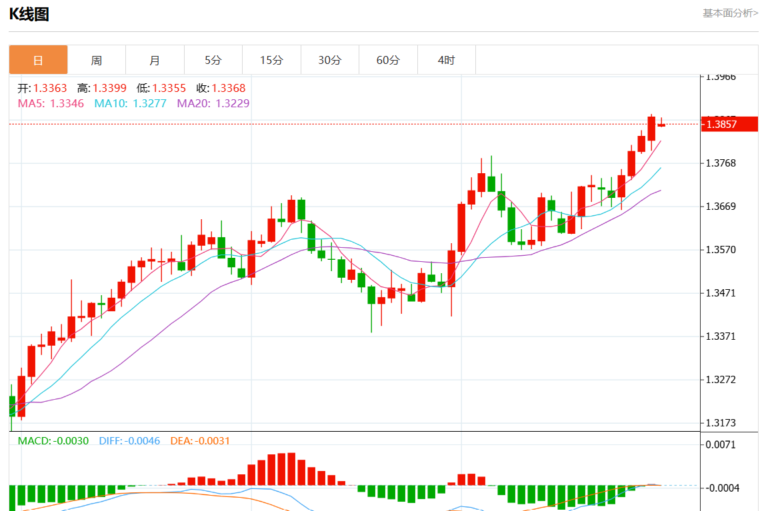
Task: Switch to the 月 monthly tab
Action: [x=155, y=60]
